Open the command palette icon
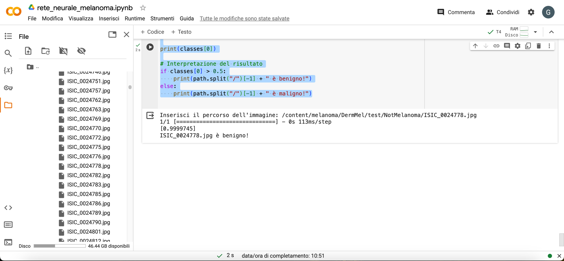The image size is (564, 261). tap(8, 225)
